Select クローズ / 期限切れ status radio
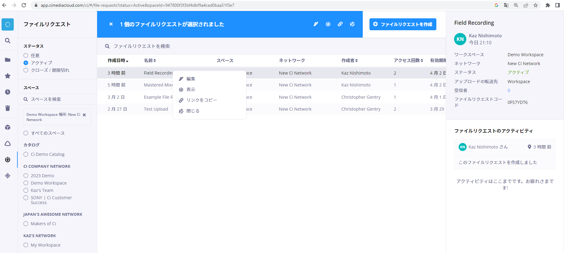The image size is (564, 253). click(x=26, y=70)
